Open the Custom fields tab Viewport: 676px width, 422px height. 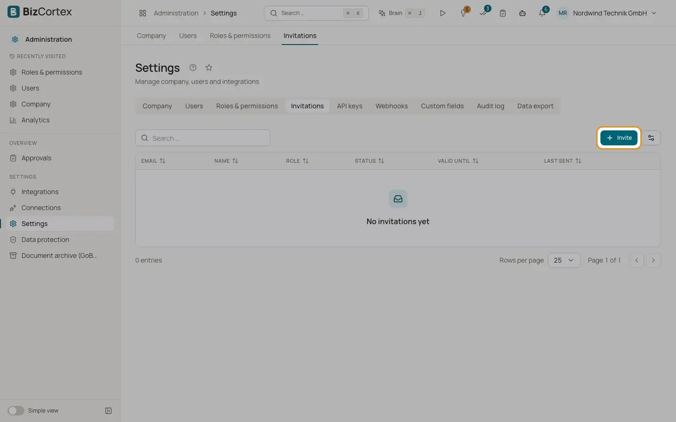[442, 106]
